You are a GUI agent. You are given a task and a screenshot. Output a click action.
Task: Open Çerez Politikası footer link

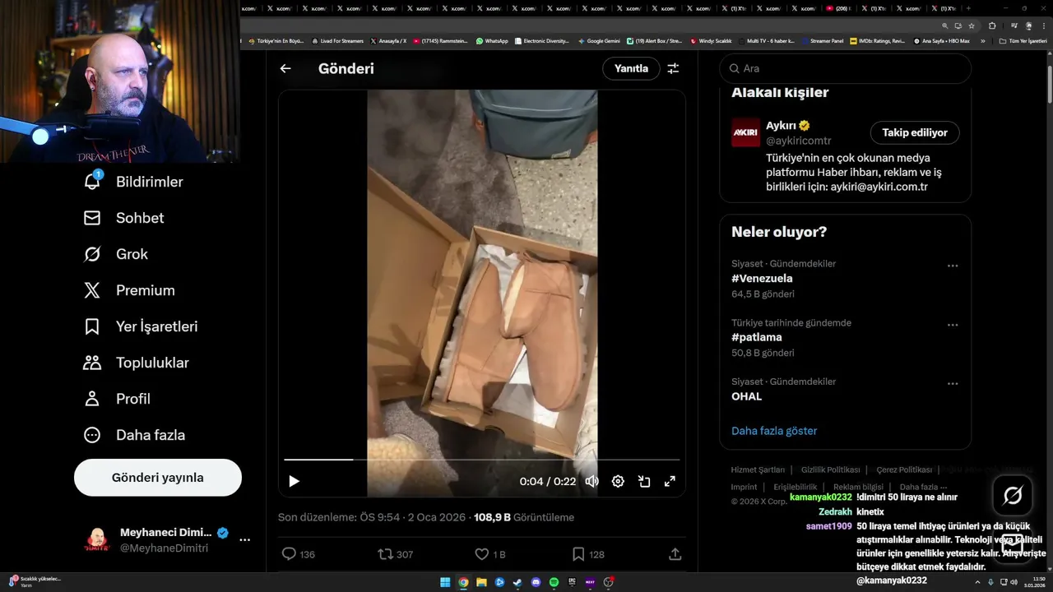point(904,470)
